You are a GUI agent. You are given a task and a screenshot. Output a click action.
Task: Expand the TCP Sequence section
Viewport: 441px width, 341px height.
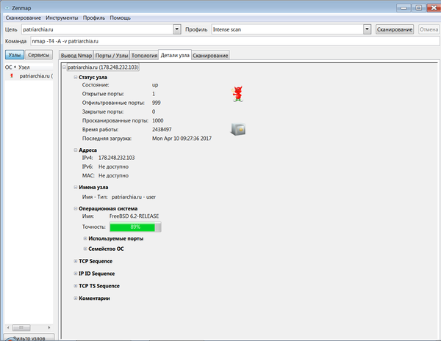(76, 261)
